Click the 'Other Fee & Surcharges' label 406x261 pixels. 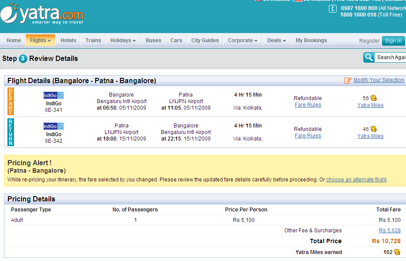point(313,231)
